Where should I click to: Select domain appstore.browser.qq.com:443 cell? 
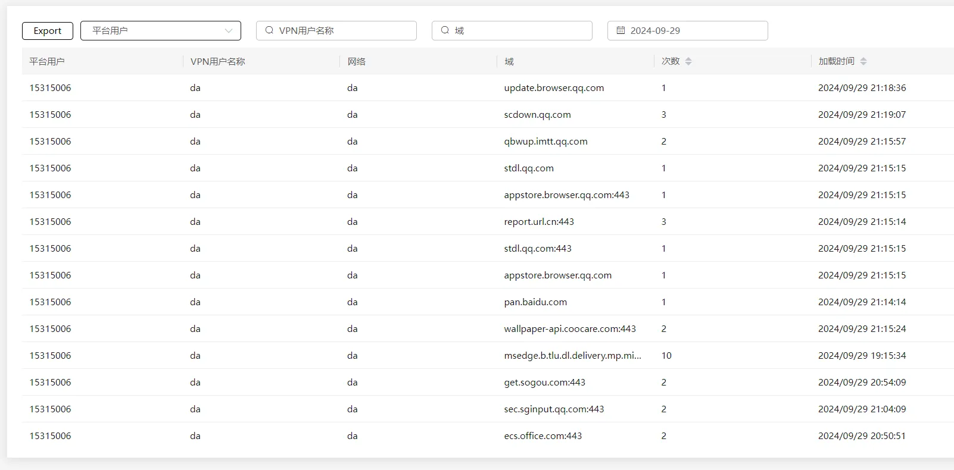coord(566,195)
